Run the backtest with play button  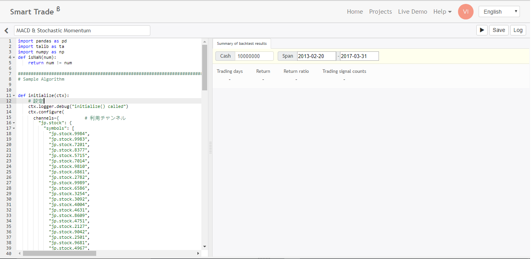pyautogui.click(x=482, y=30)
